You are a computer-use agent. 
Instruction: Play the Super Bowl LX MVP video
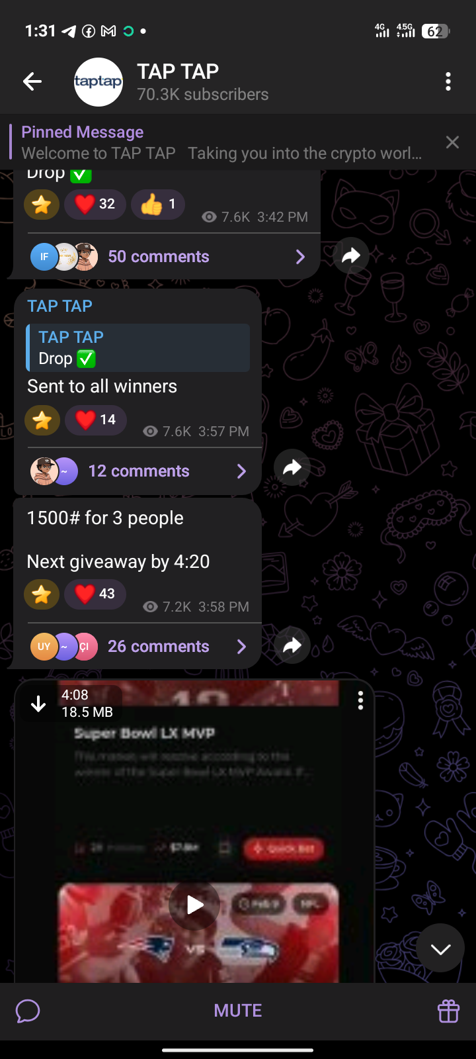194,905
